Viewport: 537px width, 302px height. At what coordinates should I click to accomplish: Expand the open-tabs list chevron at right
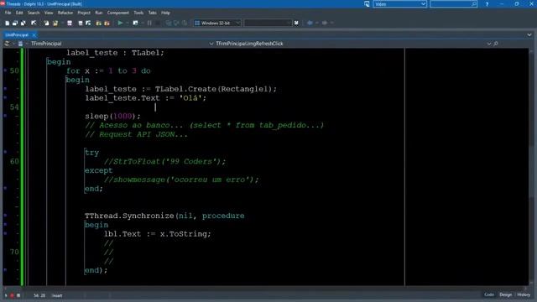click(x=529, y=35)
